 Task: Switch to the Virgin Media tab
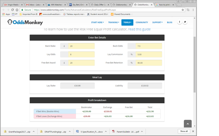click(13, 5)
